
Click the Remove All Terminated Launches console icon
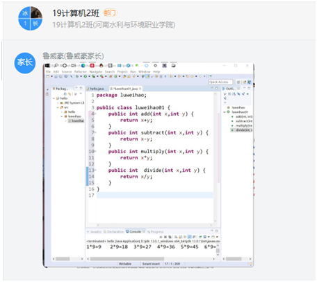[x=170, y=237]
